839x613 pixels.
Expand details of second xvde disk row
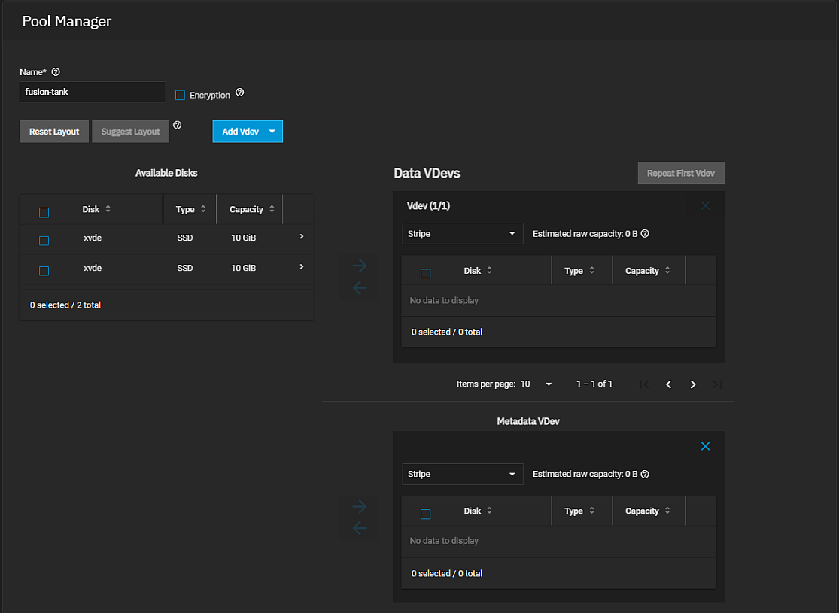301,267
